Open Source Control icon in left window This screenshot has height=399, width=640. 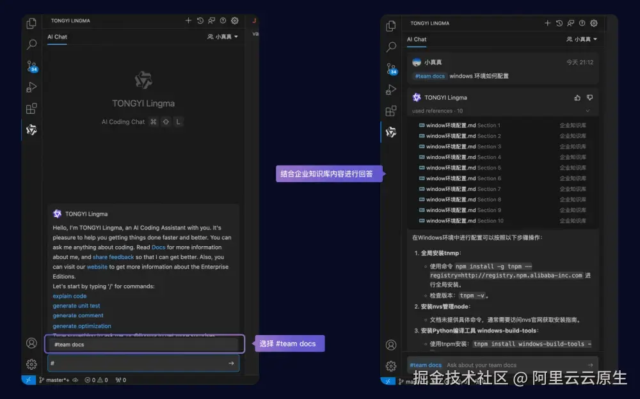(32, 66)
